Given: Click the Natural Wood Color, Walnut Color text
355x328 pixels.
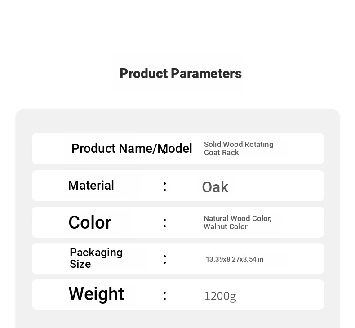Looking at the screenshot, I should tap(238, 222).
